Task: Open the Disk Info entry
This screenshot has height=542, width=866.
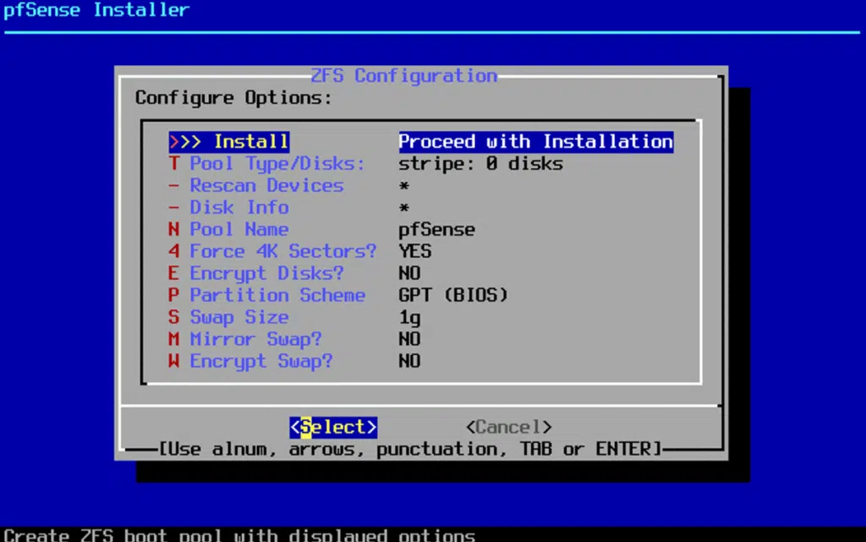Action: [x=239, y=208]
